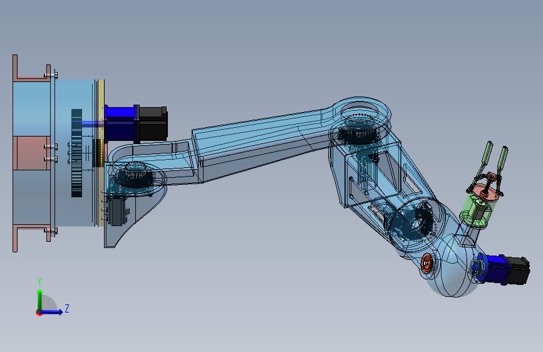This screenshot has width=543, height=352.
Task: Select the light blue cylindrical base drum
Action: tap(75, 153)
